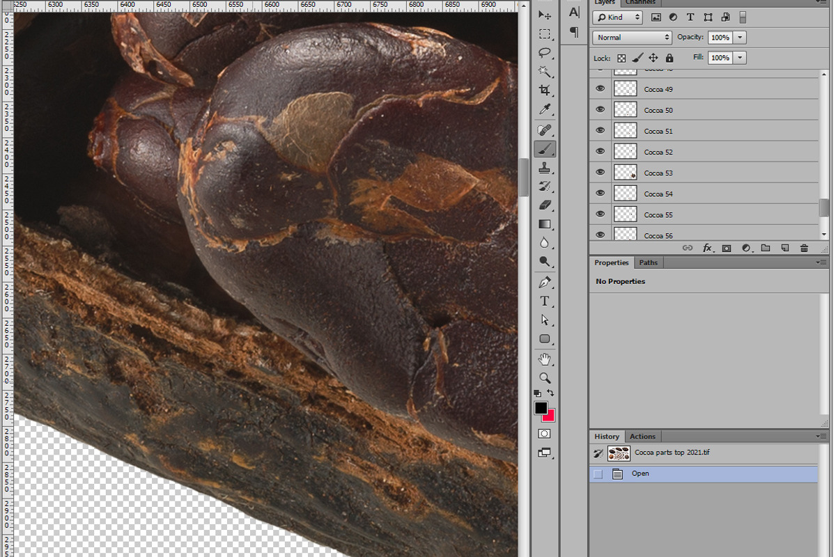
Task: Open the Opacity slider dropdown arrow
Action: pyautogui.click(x=740, y=38)
